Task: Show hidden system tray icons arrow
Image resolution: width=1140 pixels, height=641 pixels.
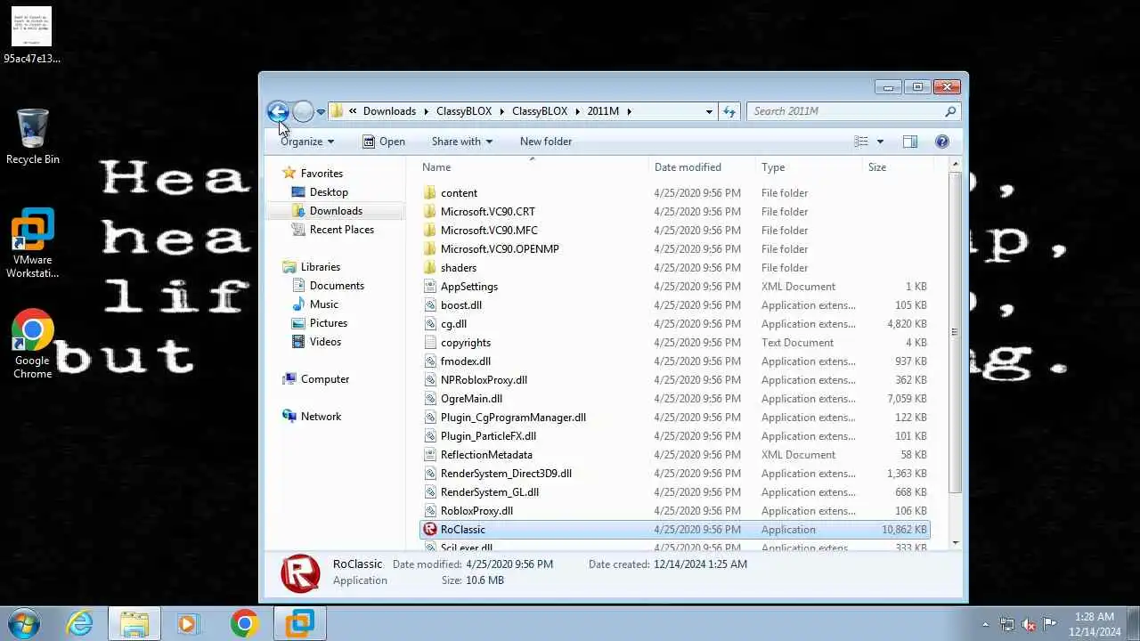Action: [x=985, y=624]
